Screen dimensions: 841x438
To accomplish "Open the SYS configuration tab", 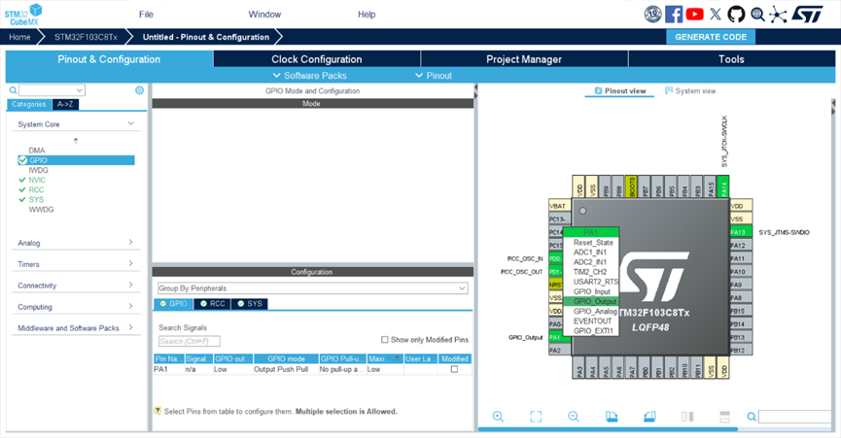I will click(x=250, y=304).
